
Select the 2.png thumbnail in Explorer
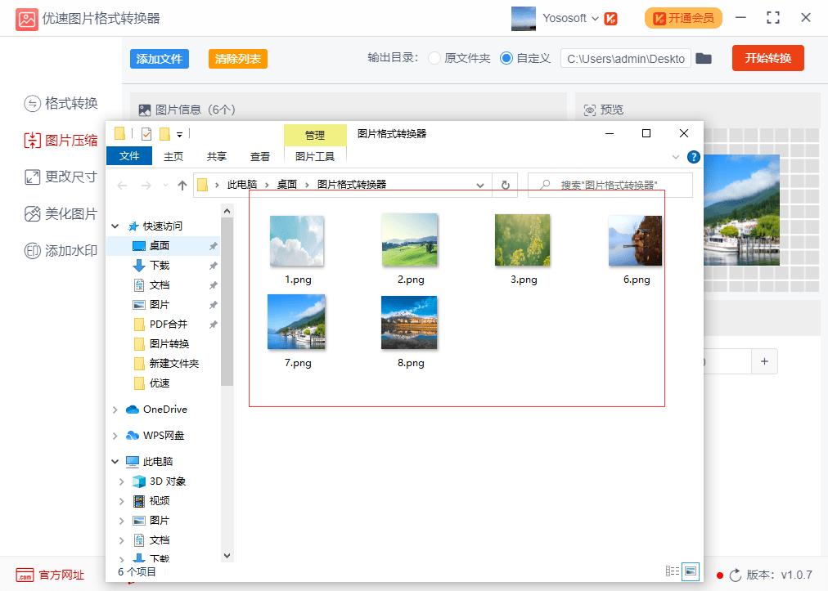(x=409, y=240)
